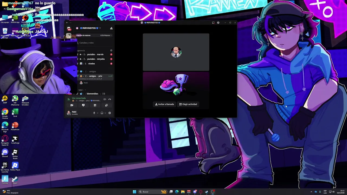Collapse the welcome category chevron

click(x=85, y=90)
